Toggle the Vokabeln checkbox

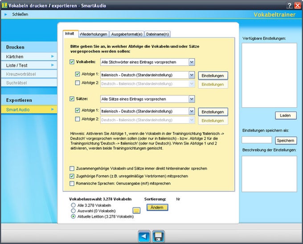pos(72,62)
